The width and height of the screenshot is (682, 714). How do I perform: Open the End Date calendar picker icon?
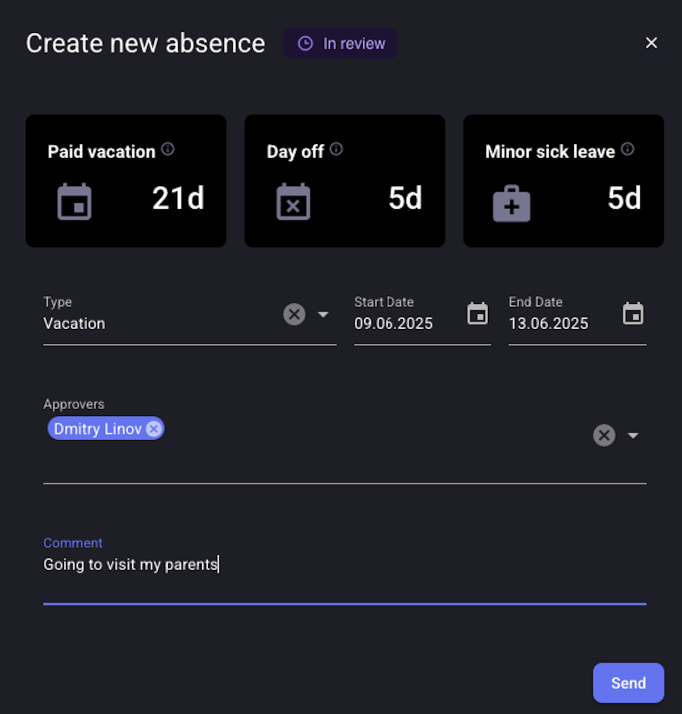pyautogui.click(x=633, y=314)
